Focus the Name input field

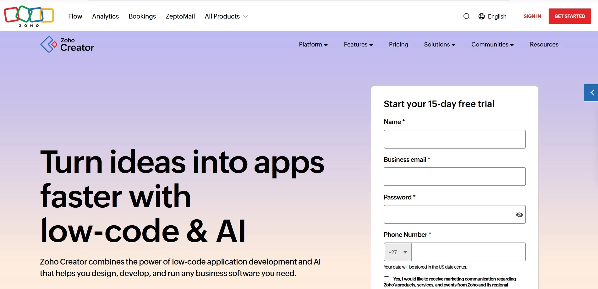click(454, 139)
